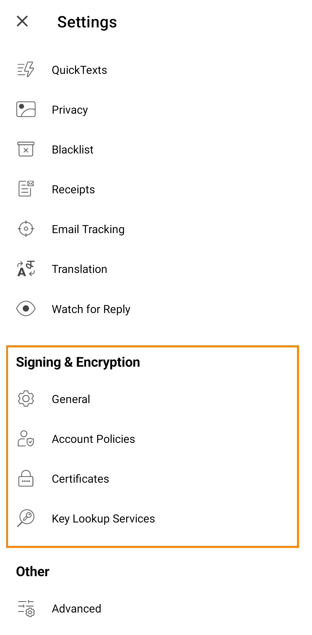312x635 pixels.
Task: Tap the Advanced sliders gear icon
Action: pos(26,608)
